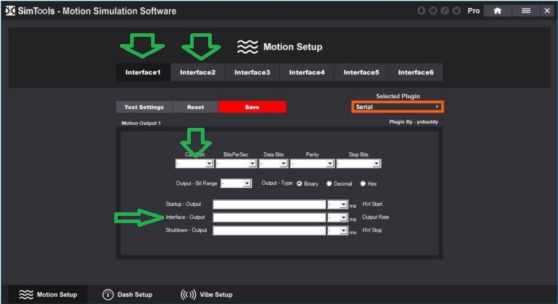Viewport: 558px width, 304px height.
Task: Close the SimTools window
Action: [x=547, y=11]
